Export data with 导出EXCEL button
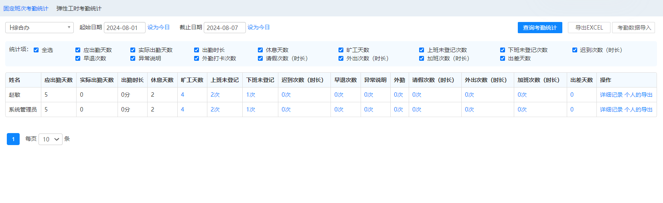Screen dimensions: 663x203 (x=589, y=28)
